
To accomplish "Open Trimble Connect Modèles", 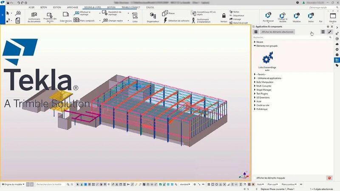I will click(297, 17).
